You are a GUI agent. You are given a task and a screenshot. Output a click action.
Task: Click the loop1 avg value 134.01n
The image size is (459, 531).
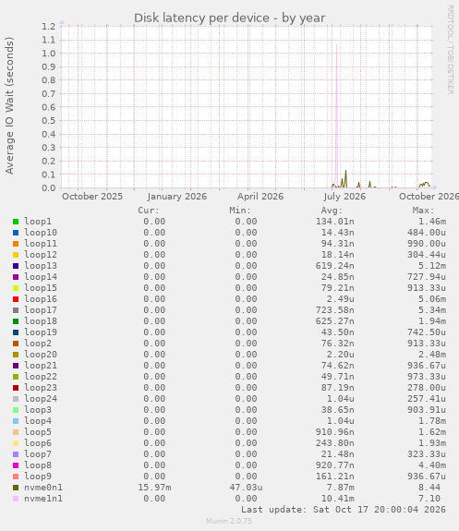(x=334, y=222)
